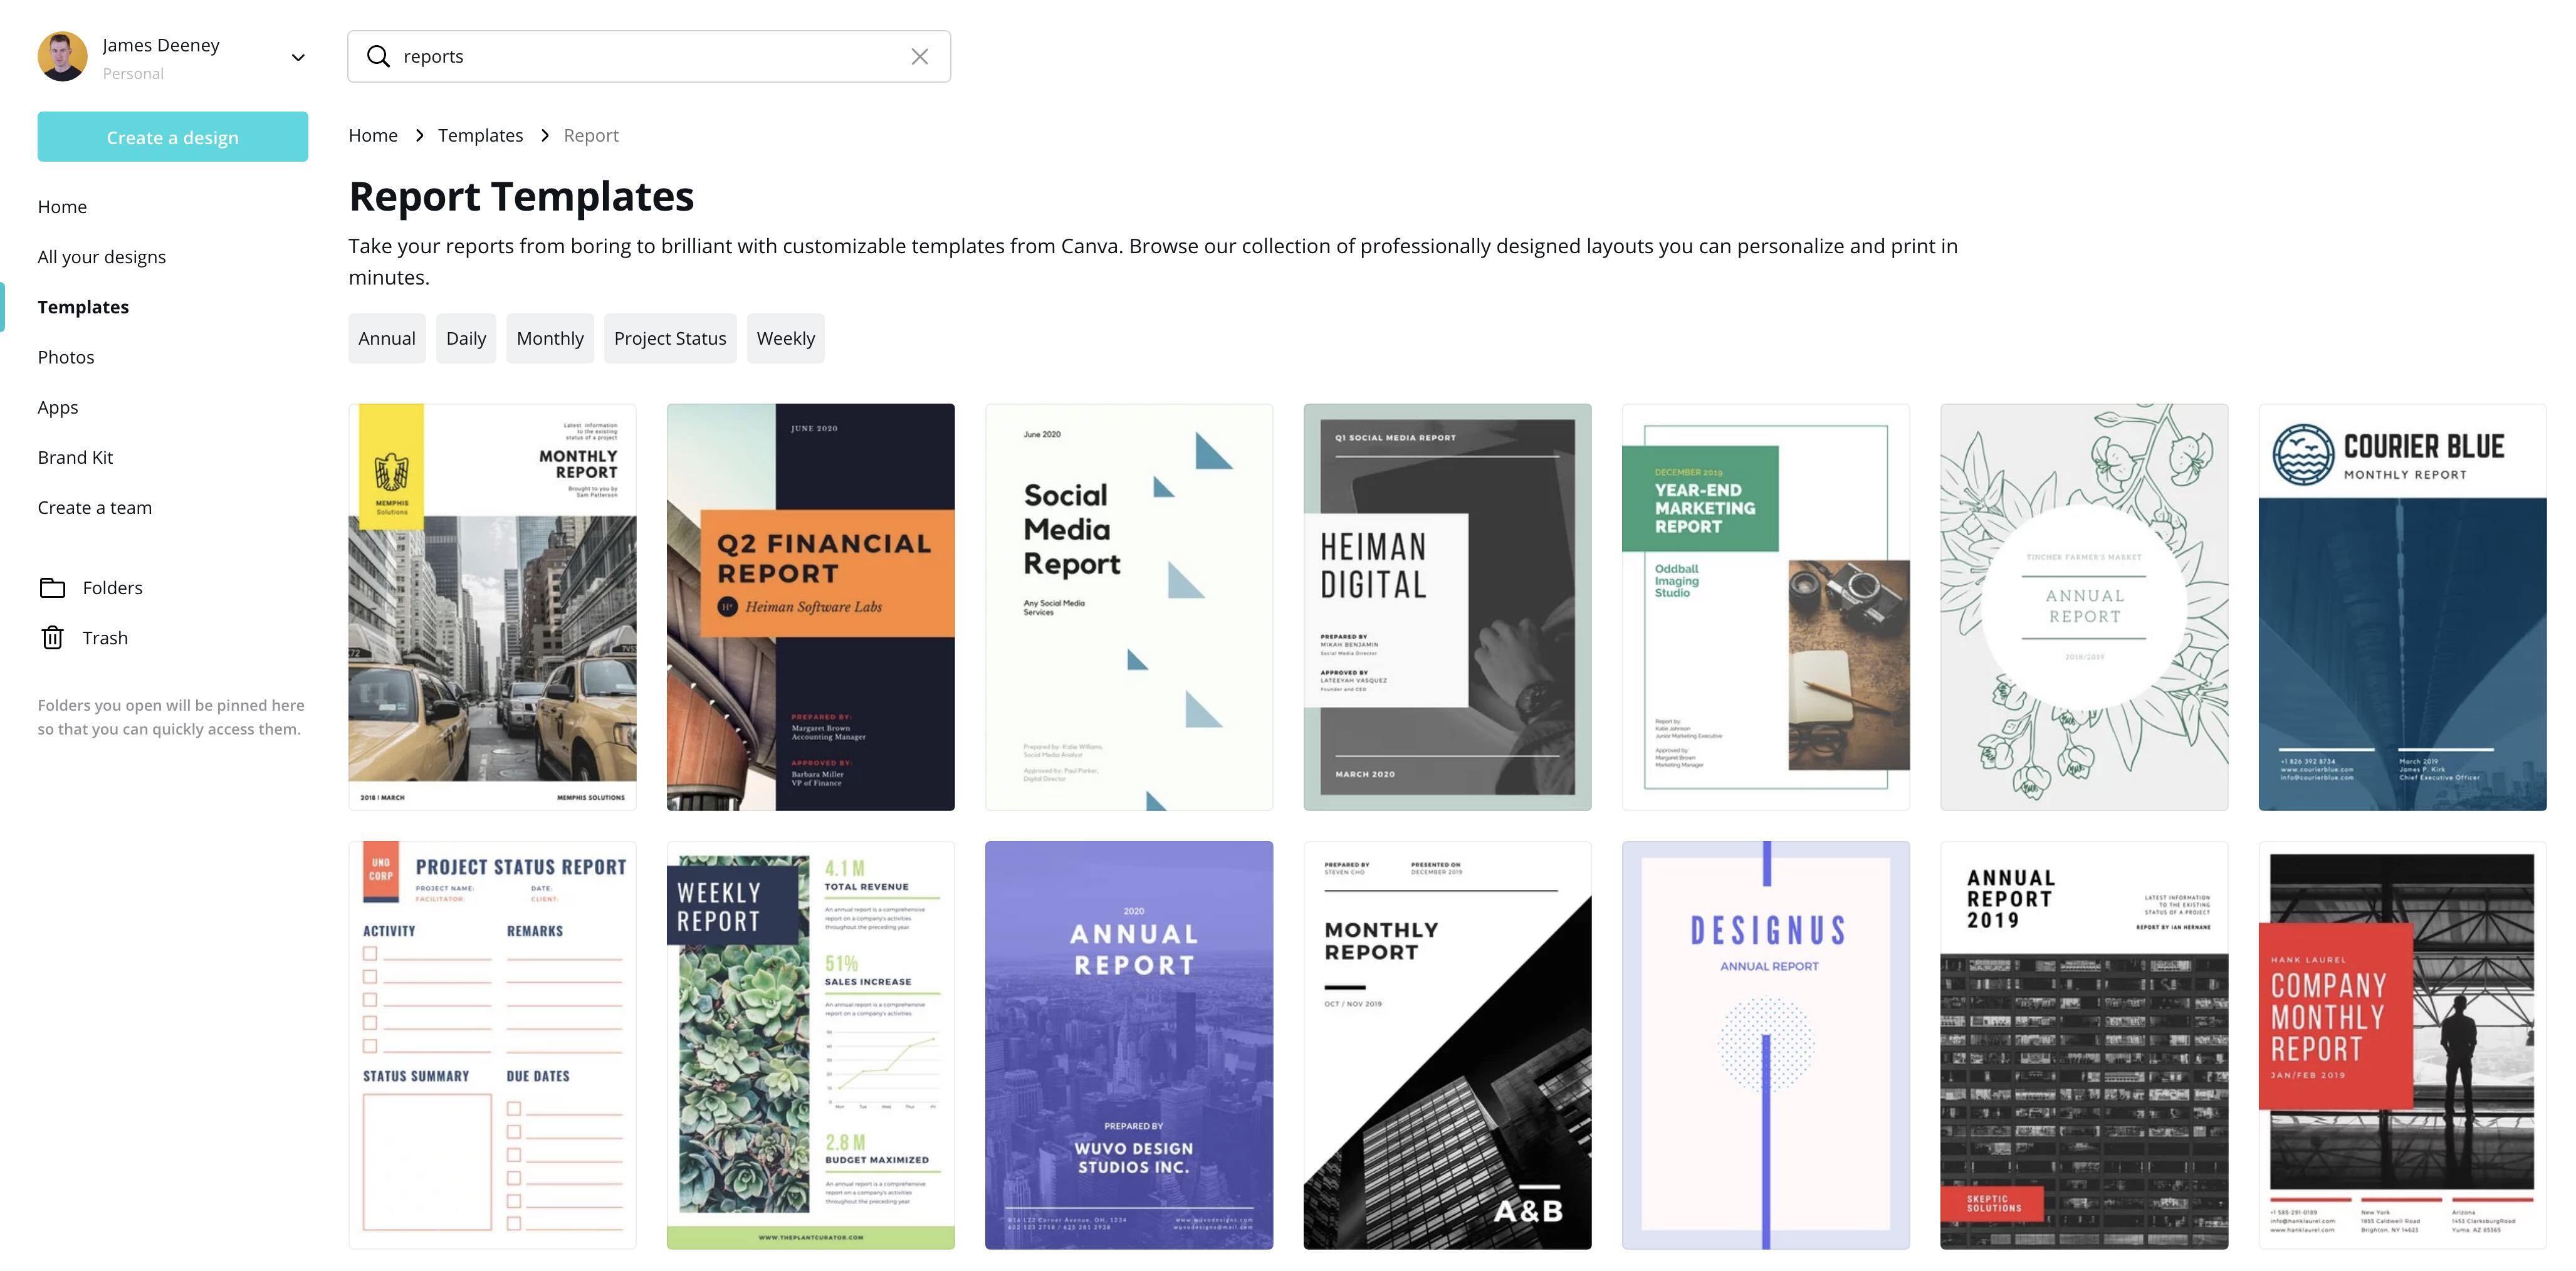This screenshot has width=2576, height=1271.
Task: Filter templates by Project Status
Action: (x=670, y=338)
